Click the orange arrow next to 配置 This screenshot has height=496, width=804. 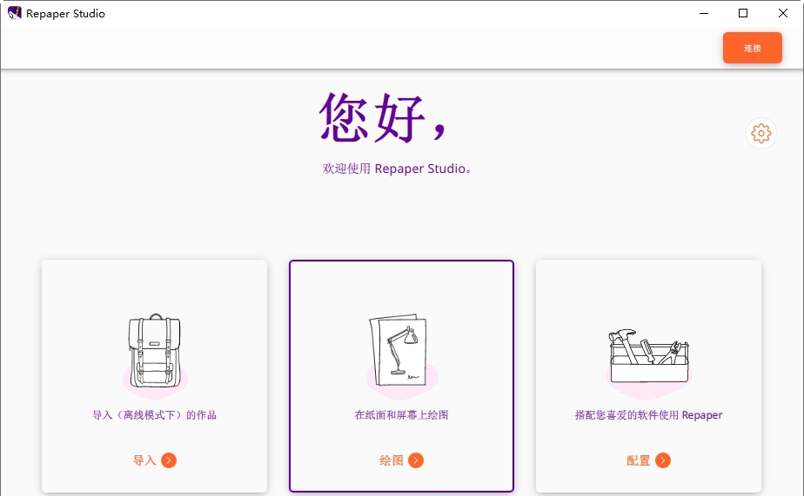click(663, 460)
